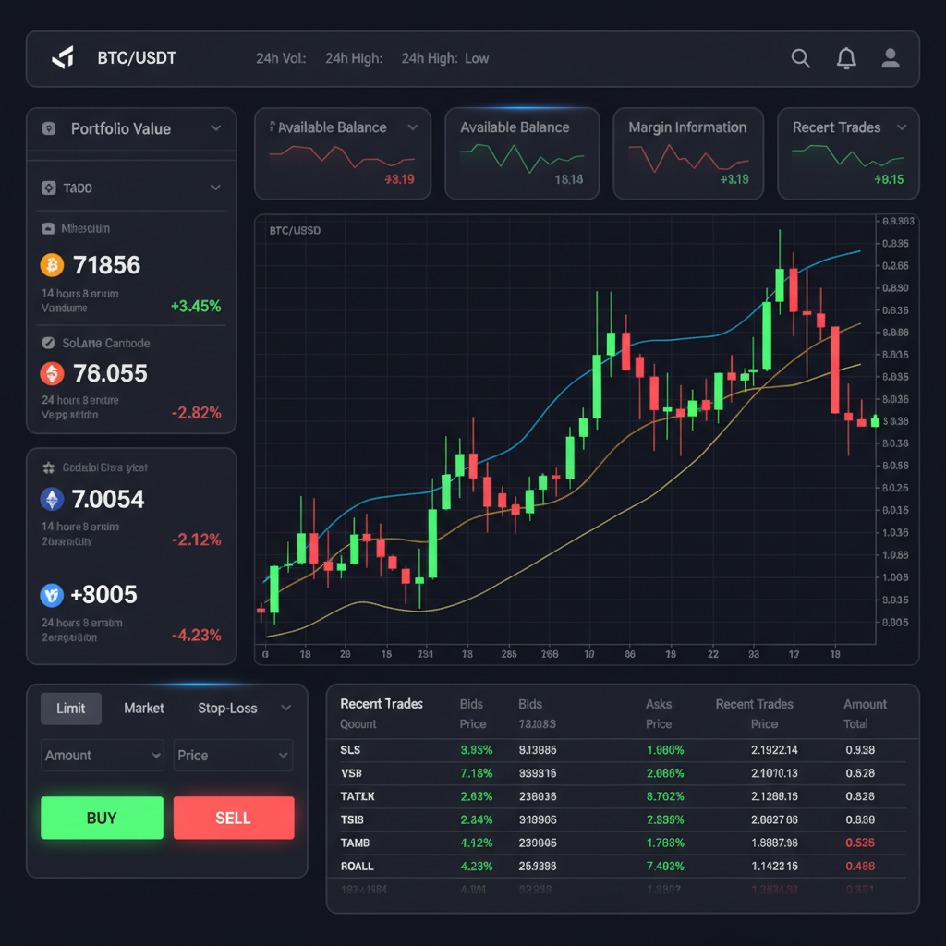Click the -4.23% change value

(196, 635)
